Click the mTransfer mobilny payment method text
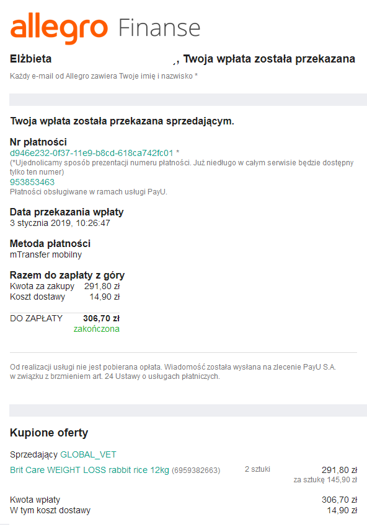Viewport: 367px width, 525px height. [x=46, y=254]
